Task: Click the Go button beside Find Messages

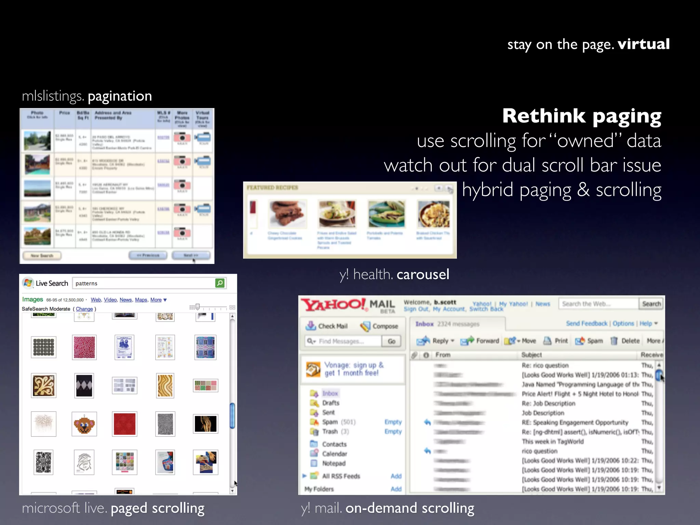Action: coord(391,341)
